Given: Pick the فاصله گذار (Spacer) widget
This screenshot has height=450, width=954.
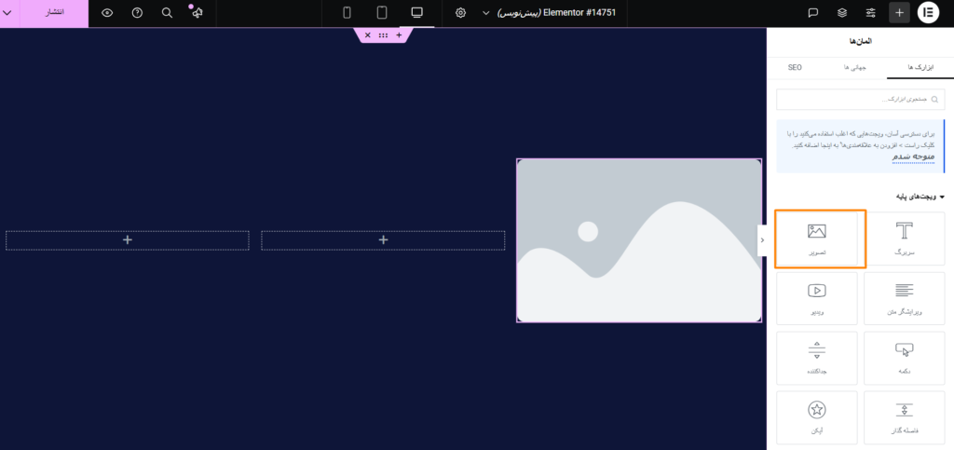Looking at the screenshot, I should pyautogui.click(x=904, y=416).
